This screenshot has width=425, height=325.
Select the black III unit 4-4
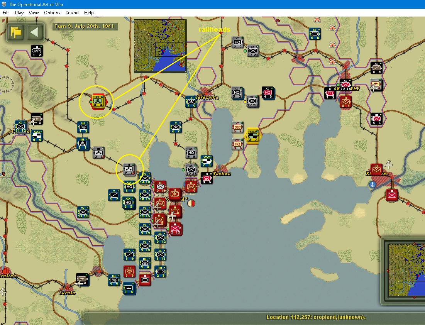376,118
